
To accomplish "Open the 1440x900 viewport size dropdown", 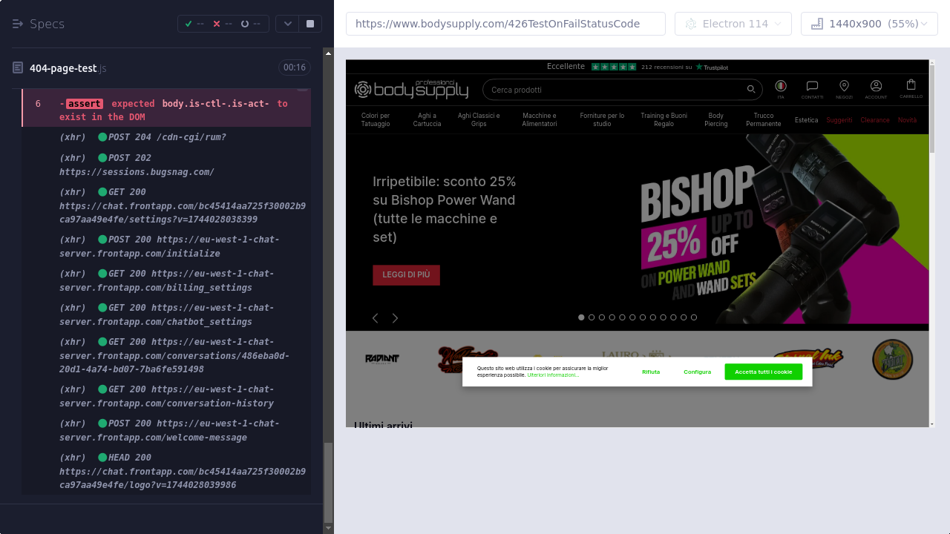I will pos(869,24).
